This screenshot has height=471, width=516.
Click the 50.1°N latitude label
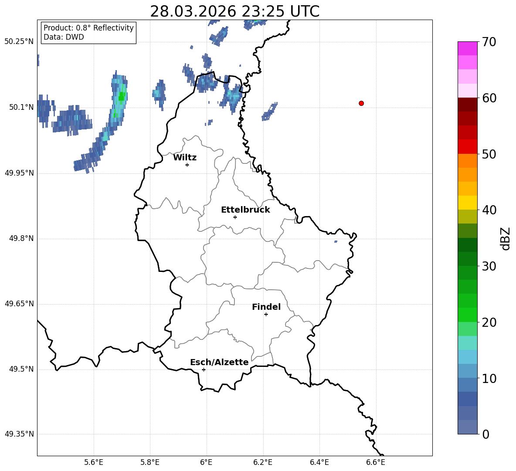click(x=21, y=107)
